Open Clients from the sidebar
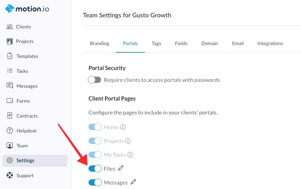301x189 pixels. 23,27
